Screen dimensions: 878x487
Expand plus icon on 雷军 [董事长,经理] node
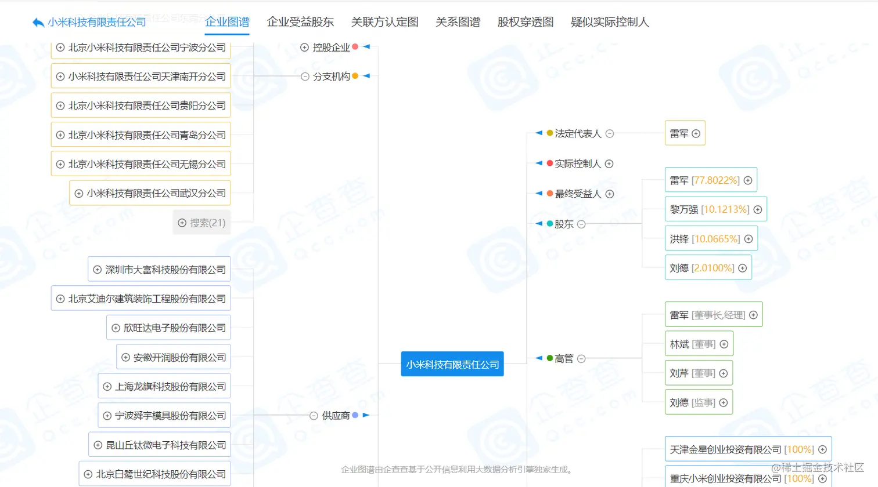754,315
